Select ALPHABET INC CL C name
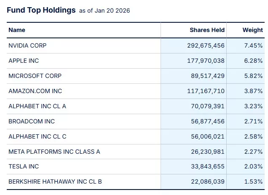The image size is (268, 195). click(x=38, y=136)
